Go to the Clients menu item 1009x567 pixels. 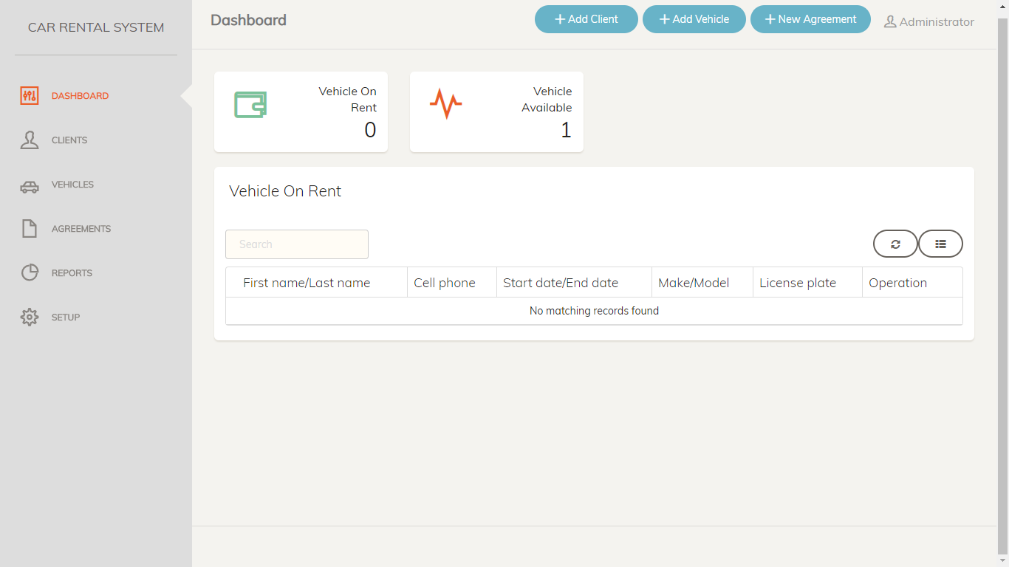pos(69,140)
